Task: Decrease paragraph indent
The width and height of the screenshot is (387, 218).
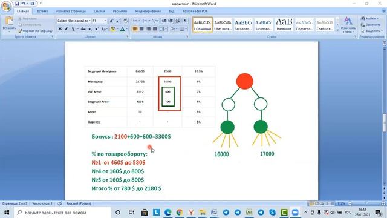Action: 164,21
